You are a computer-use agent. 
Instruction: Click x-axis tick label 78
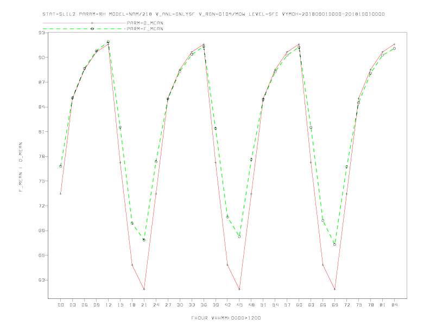click(x=371, y=305)
